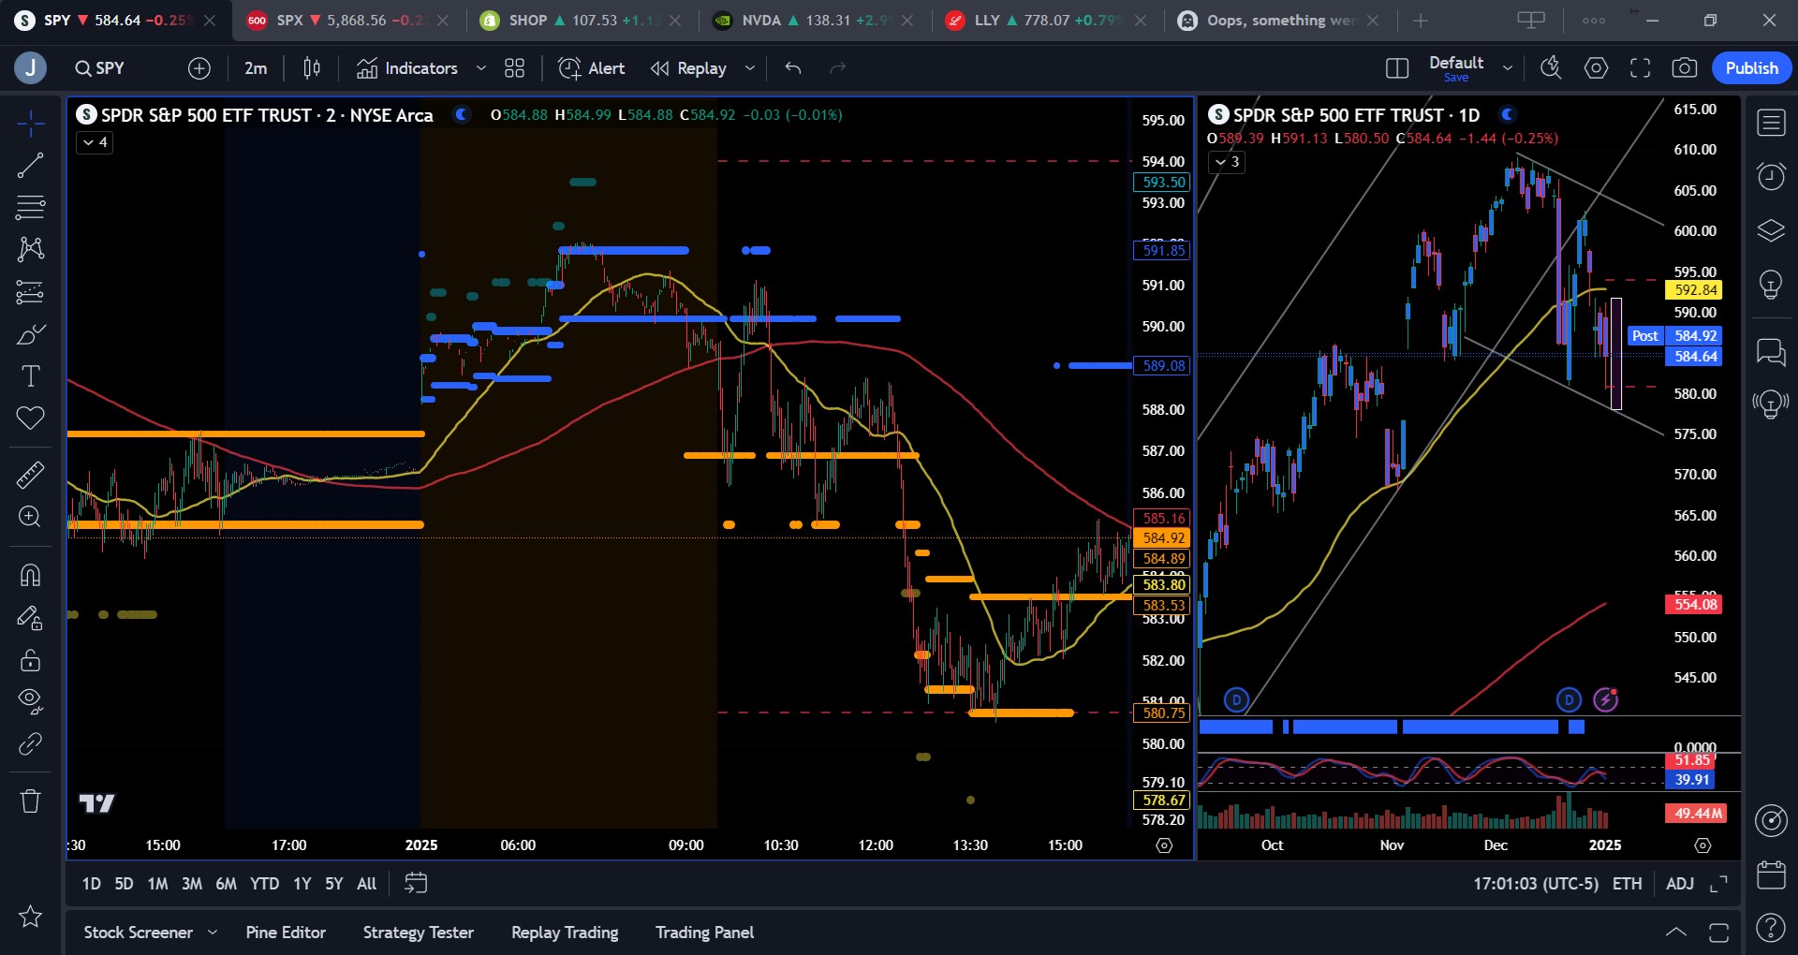1798x955 pixels.
Task: Switch to the LLY browser tab
Action: click(x=1044, y=20)
